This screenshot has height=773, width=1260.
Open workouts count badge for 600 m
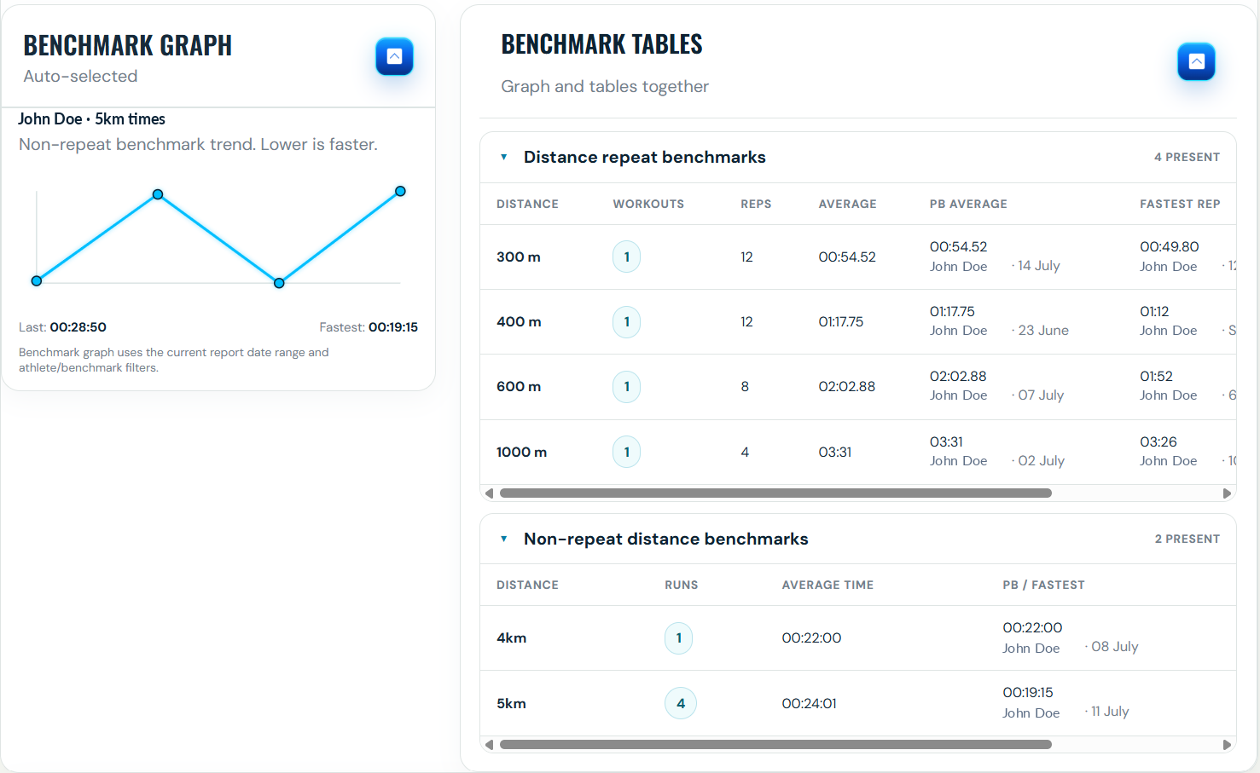click(627, 386)
